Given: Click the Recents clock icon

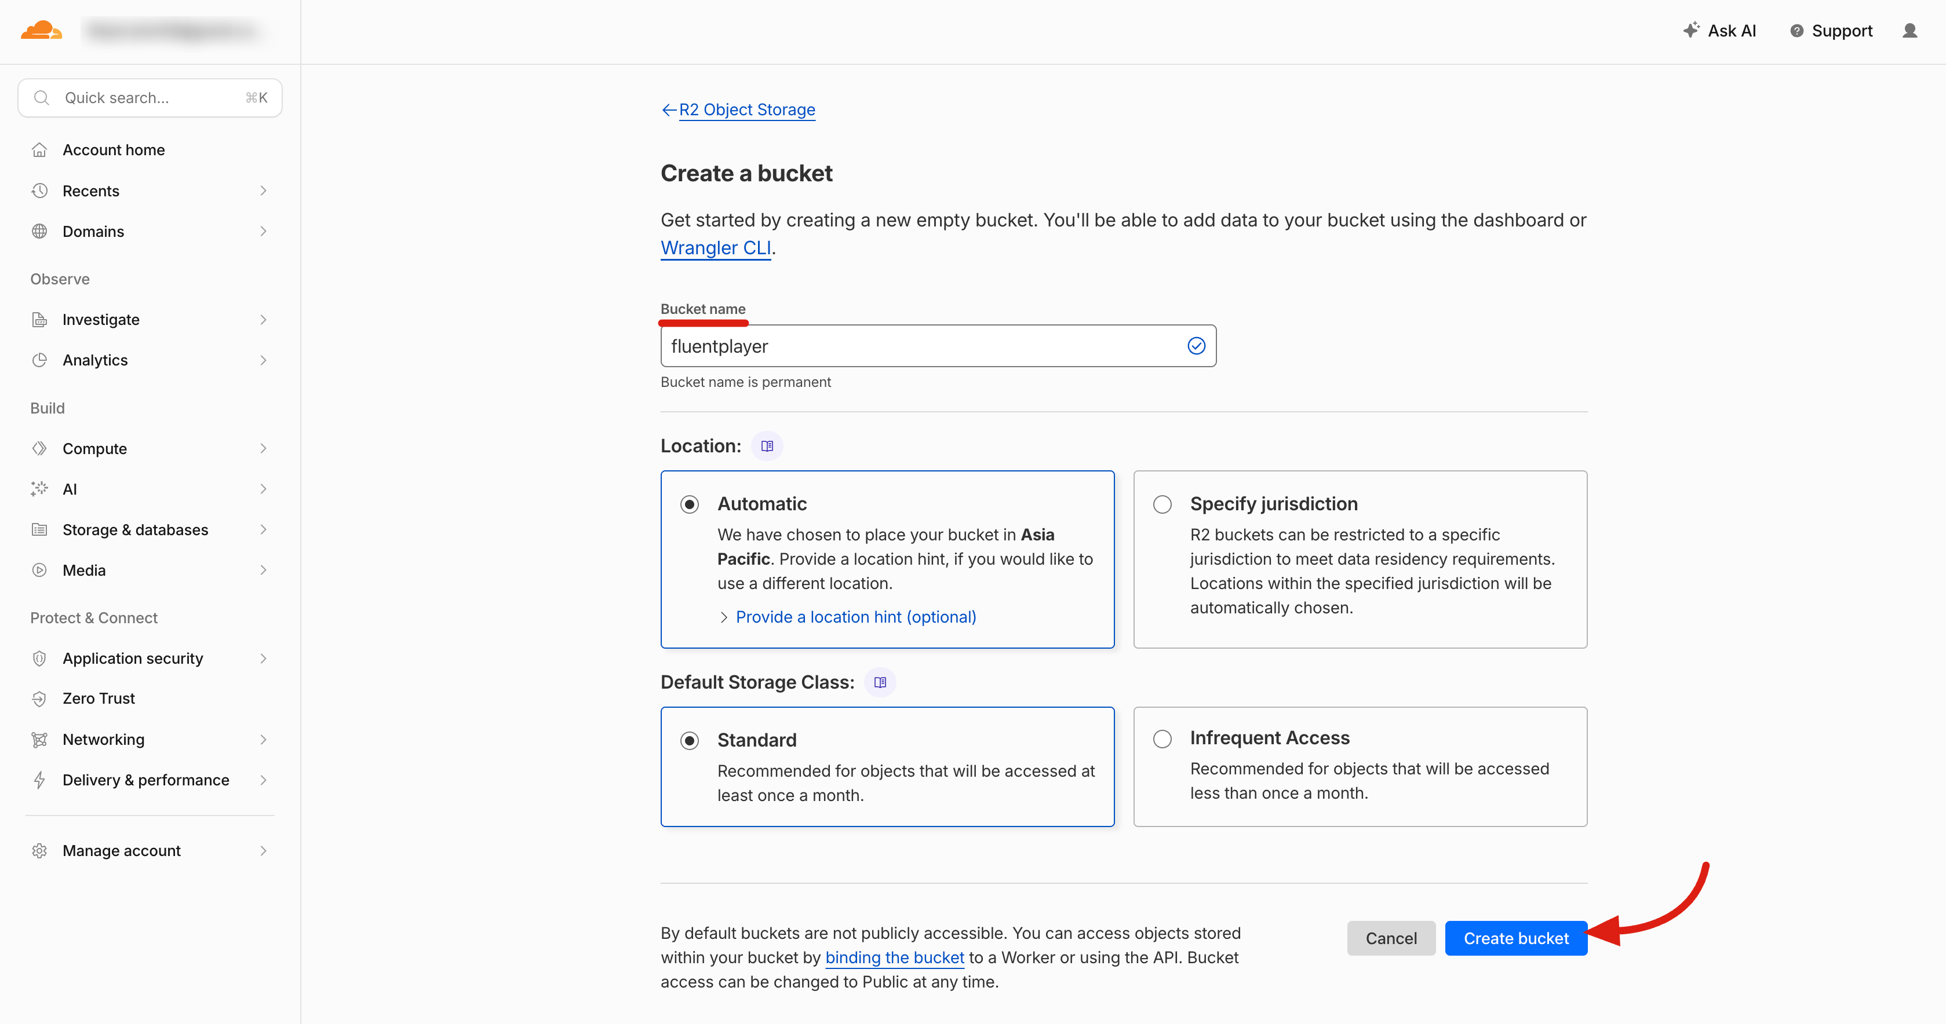Looking at the screenshot, I should pyautogui.click(x=39, y=191).
